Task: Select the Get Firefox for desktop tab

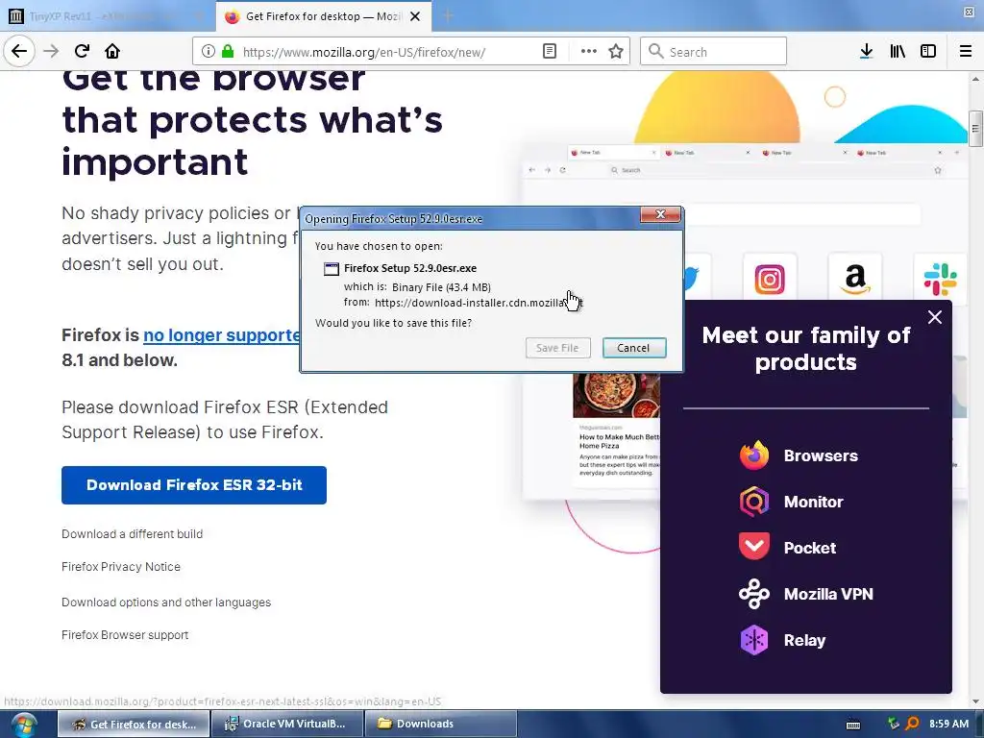Action: pyautogui.click(x=324, y=16)
